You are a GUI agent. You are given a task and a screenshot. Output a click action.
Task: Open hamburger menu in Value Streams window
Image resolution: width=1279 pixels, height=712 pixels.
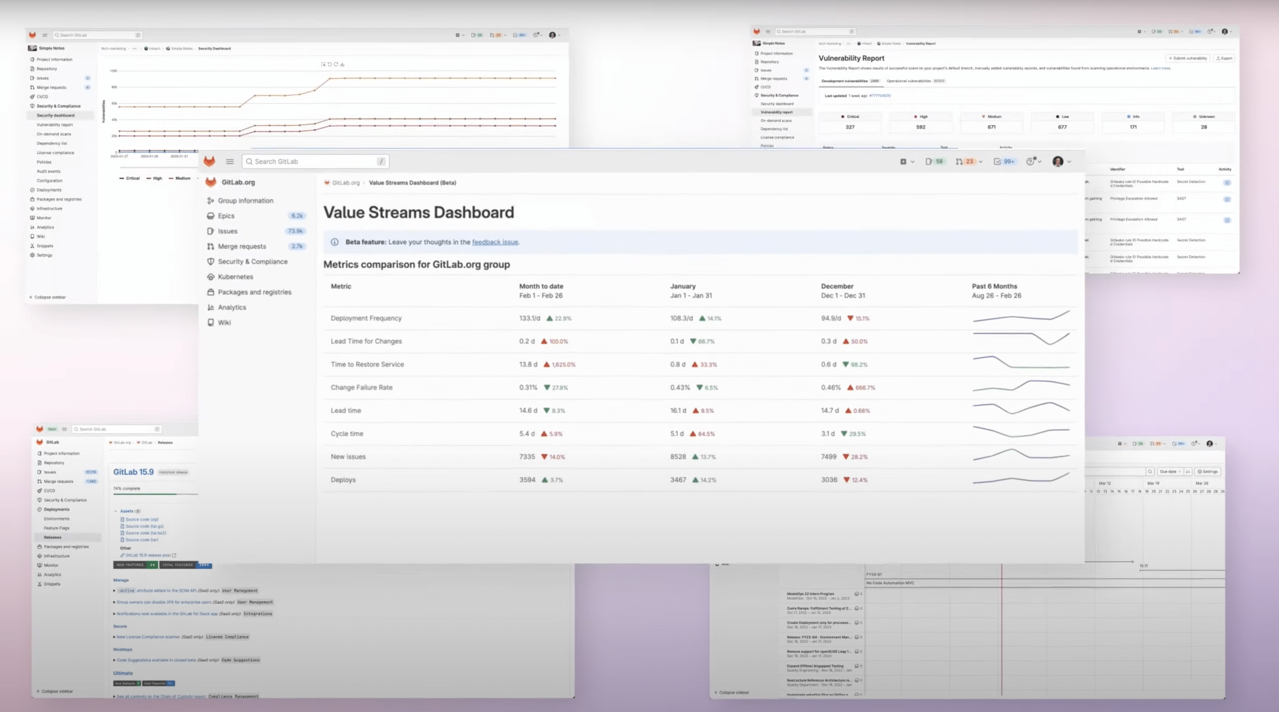[230, 161]
